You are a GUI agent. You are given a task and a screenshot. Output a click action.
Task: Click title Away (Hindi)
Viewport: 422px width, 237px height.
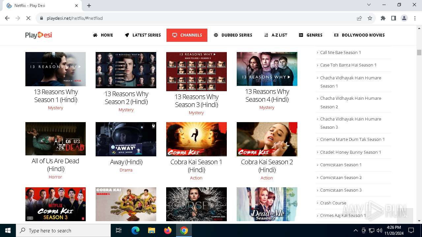[126, 162]
